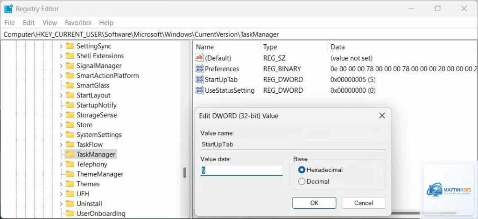Close the Edit DWORD dialog with X

point(382,116)
